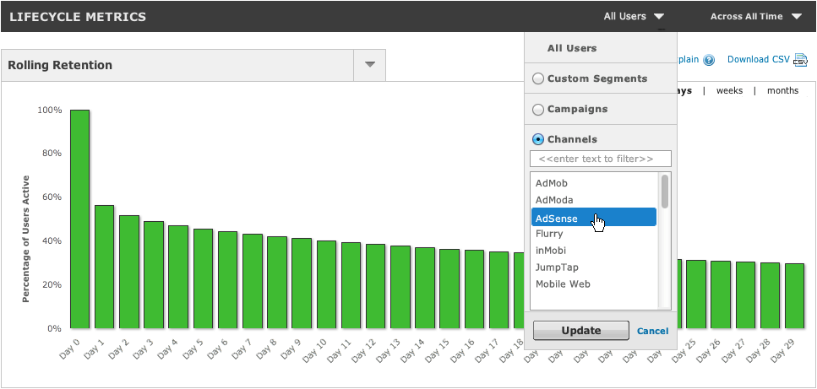Click the Day 0 green bar
This screenshot has height=389, width=817.
80,218
